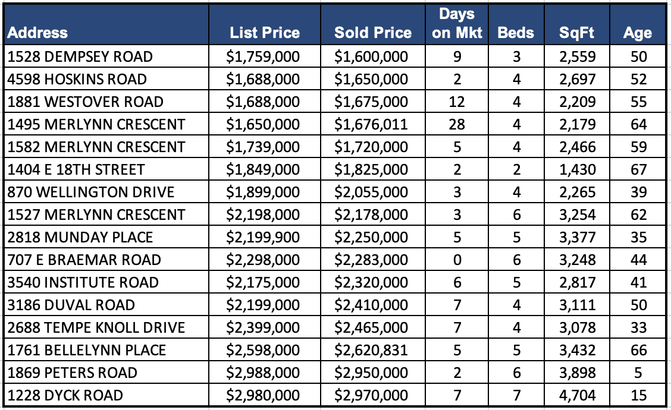Select the List Price column header
The width and height of the screenshot is (671, 410).
click(x=265, y=33)
